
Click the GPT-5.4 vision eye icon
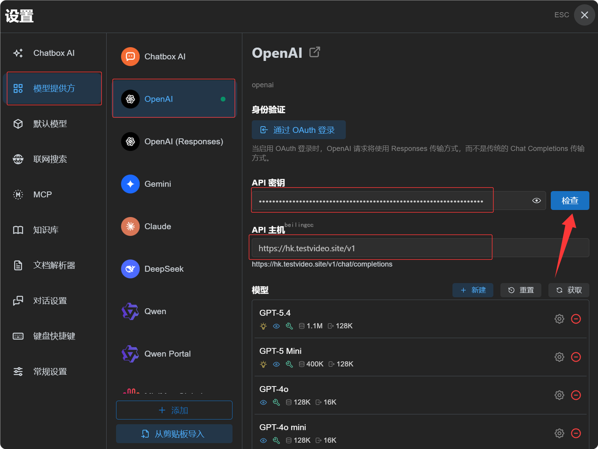coord(277,326)
